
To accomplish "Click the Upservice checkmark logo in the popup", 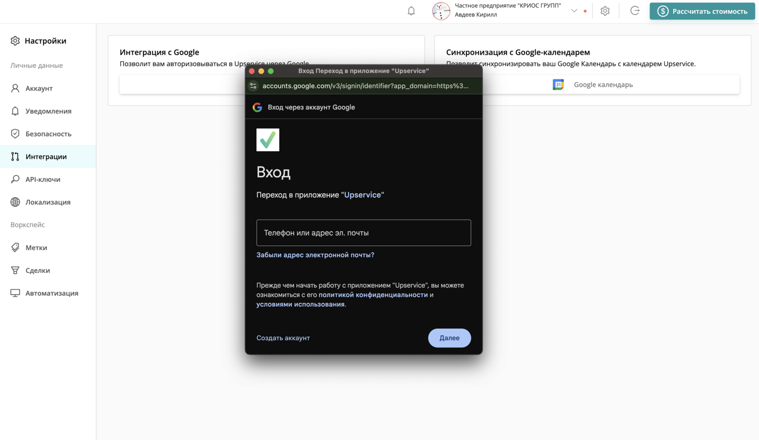I will point(268,140).
